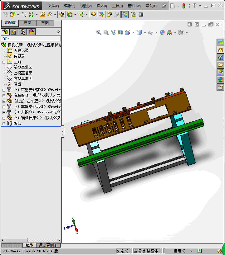Open the Smart Fasteners tool
225x255 pixels.
click(42, 14)
